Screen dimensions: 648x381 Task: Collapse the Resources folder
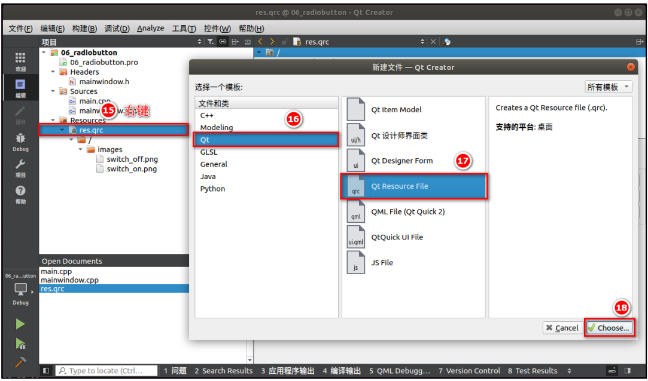(53, 120)
